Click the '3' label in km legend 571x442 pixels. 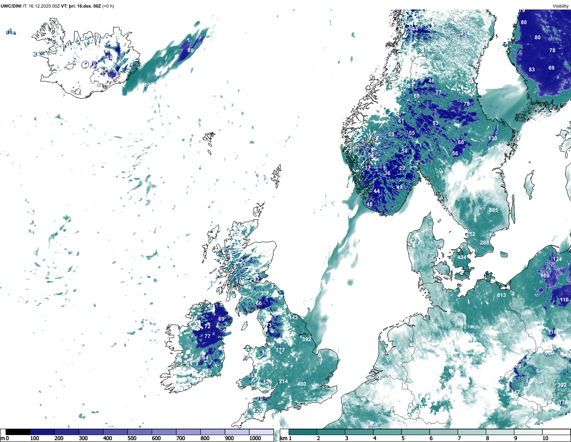[x=346, y=438]
